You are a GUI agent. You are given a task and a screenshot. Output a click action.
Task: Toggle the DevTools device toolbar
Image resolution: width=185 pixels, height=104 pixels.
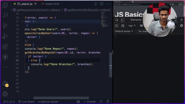coord(123,20)
